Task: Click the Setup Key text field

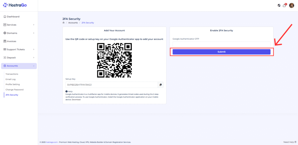Action: 111,85
